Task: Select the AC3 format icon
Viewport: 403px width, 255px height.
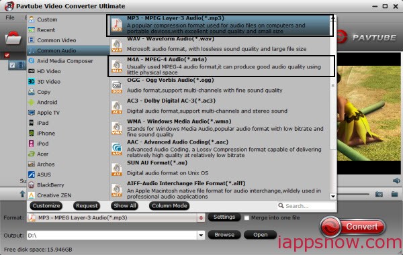Action: pos(117,107)
